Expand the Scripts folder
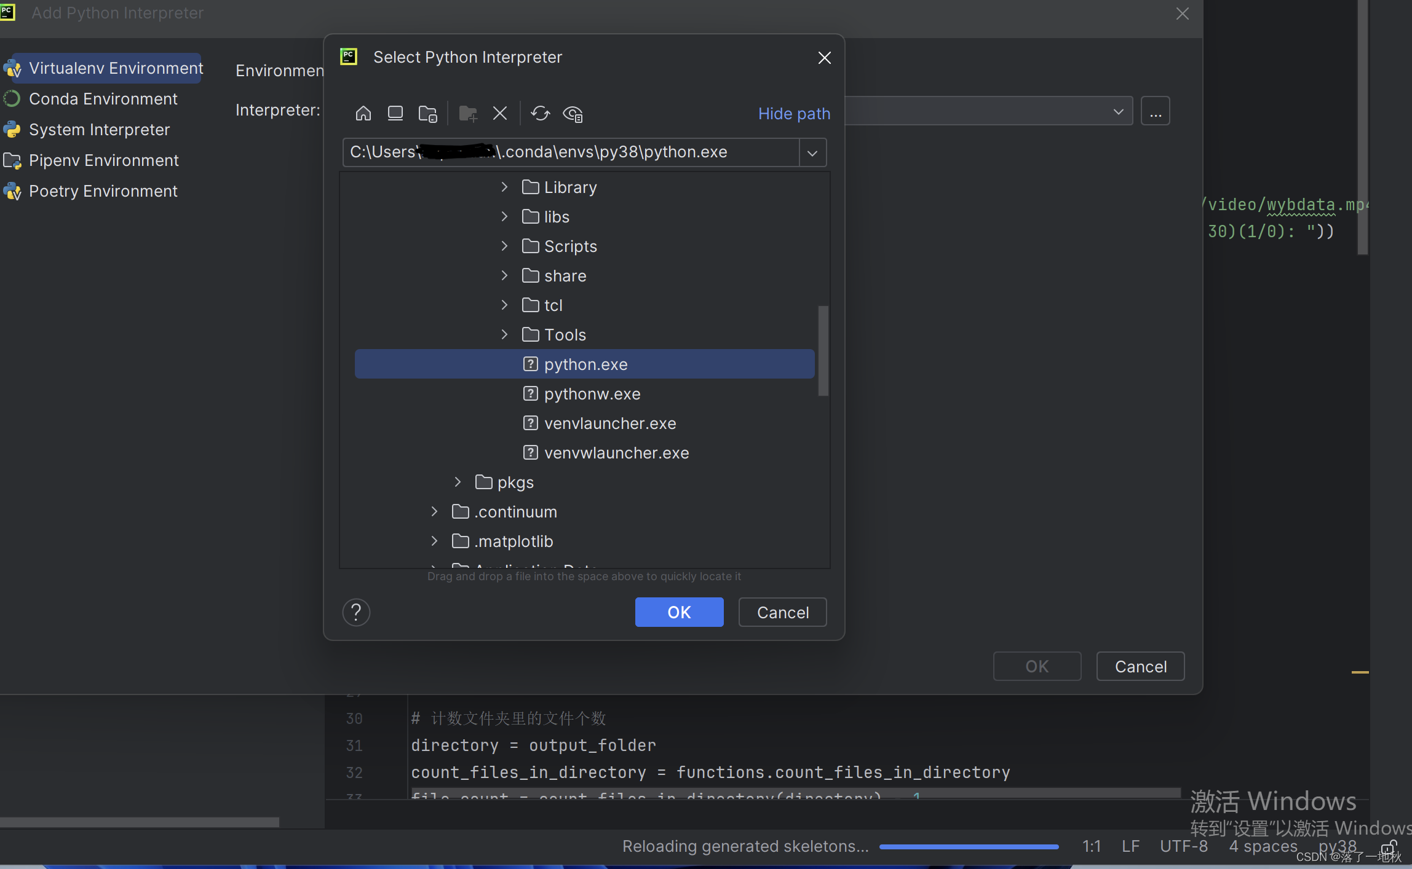The height and width of the screenshot is (869, 1412). [x=504, y=246]
